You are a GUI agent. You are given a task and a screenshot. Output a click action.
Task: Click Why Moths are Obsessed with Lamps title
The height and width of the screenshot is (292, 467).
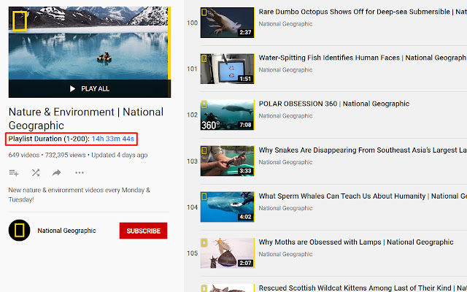(356, 242)
